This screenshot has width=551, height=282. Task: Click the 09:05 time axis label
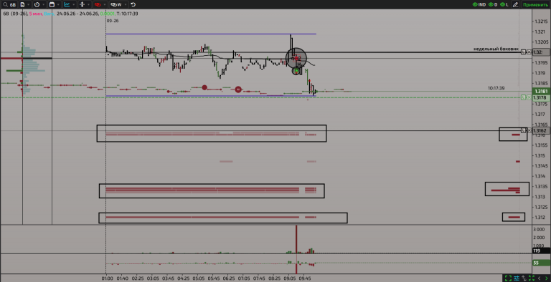pos(290,278)
